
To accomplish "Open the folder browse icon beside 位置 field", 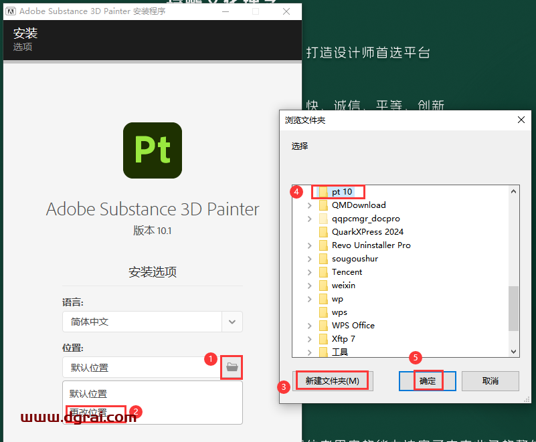I will (231, 366).
